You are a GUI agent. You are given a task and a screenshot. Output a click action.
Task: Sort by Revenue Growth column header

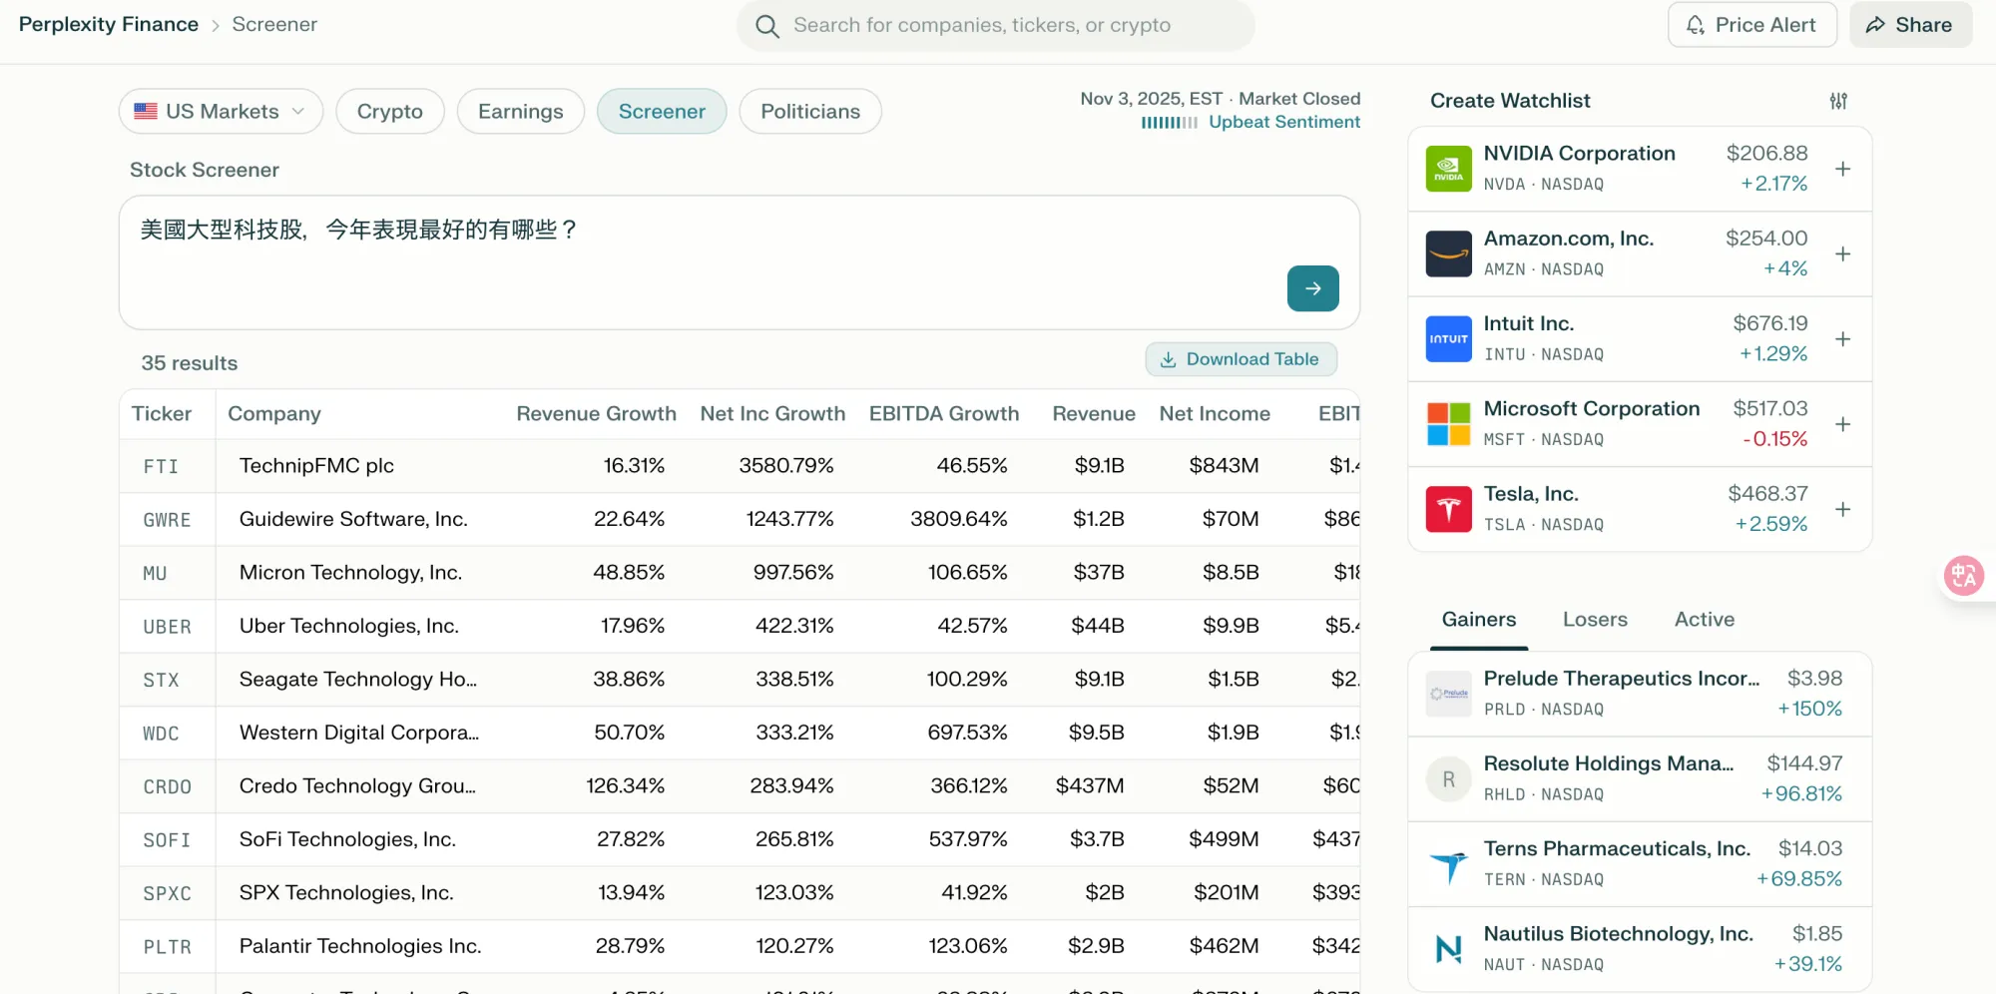[x=596, y=413]
